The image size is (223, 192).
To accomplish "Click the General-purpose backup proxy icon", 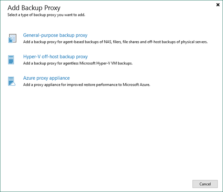I will coord(12,38).
